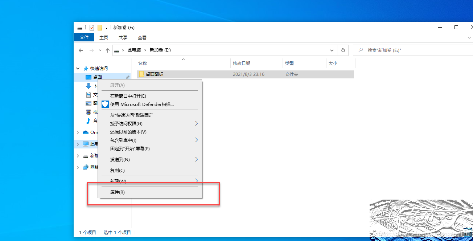Click the drive icon at title bar left

click(80, 28)
